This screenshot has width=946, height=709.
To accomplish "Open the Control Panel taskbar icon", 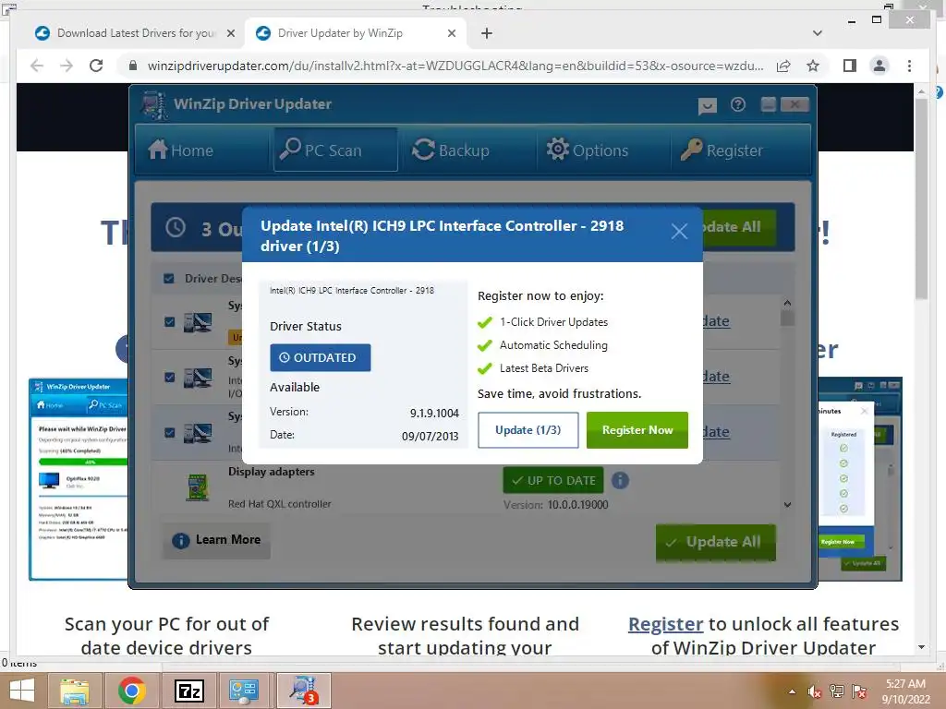I will tap(244, 691).
